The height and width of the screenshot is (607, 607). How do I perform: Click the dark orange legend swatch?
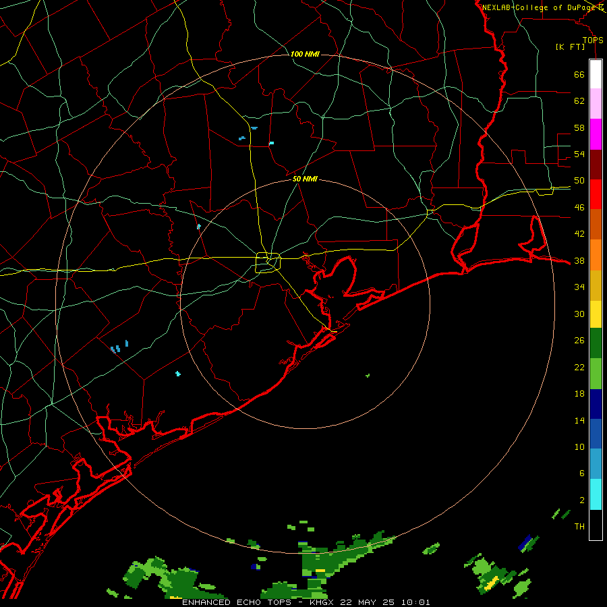tap(596, 224)
